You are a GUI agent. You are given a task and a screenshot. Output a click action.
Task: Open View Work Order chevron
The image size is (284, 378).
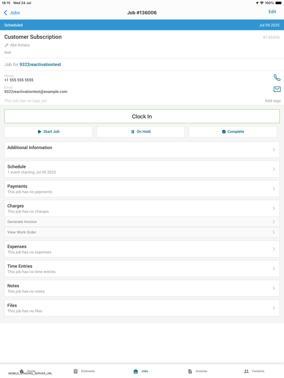(x=274, y=232)
